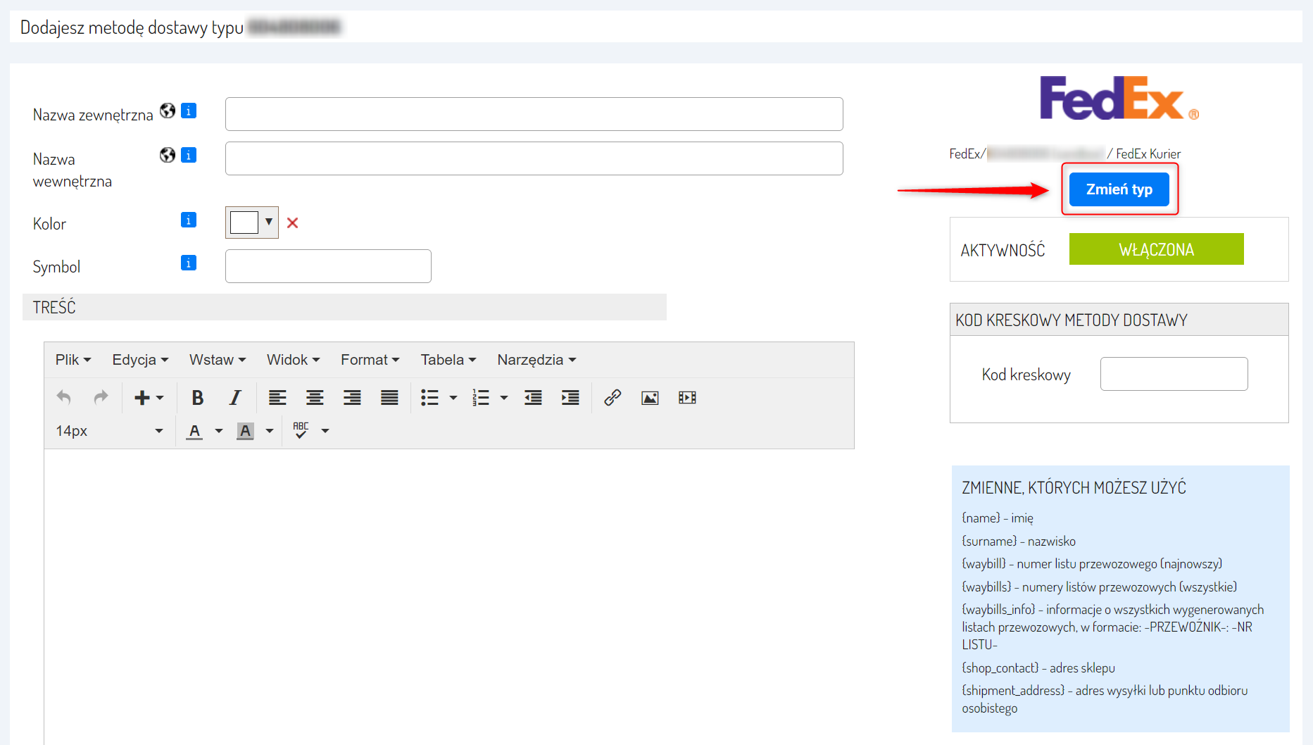Open the text color palette dropdown
This screenshot has height=745, width=1313.
point(219,431)
